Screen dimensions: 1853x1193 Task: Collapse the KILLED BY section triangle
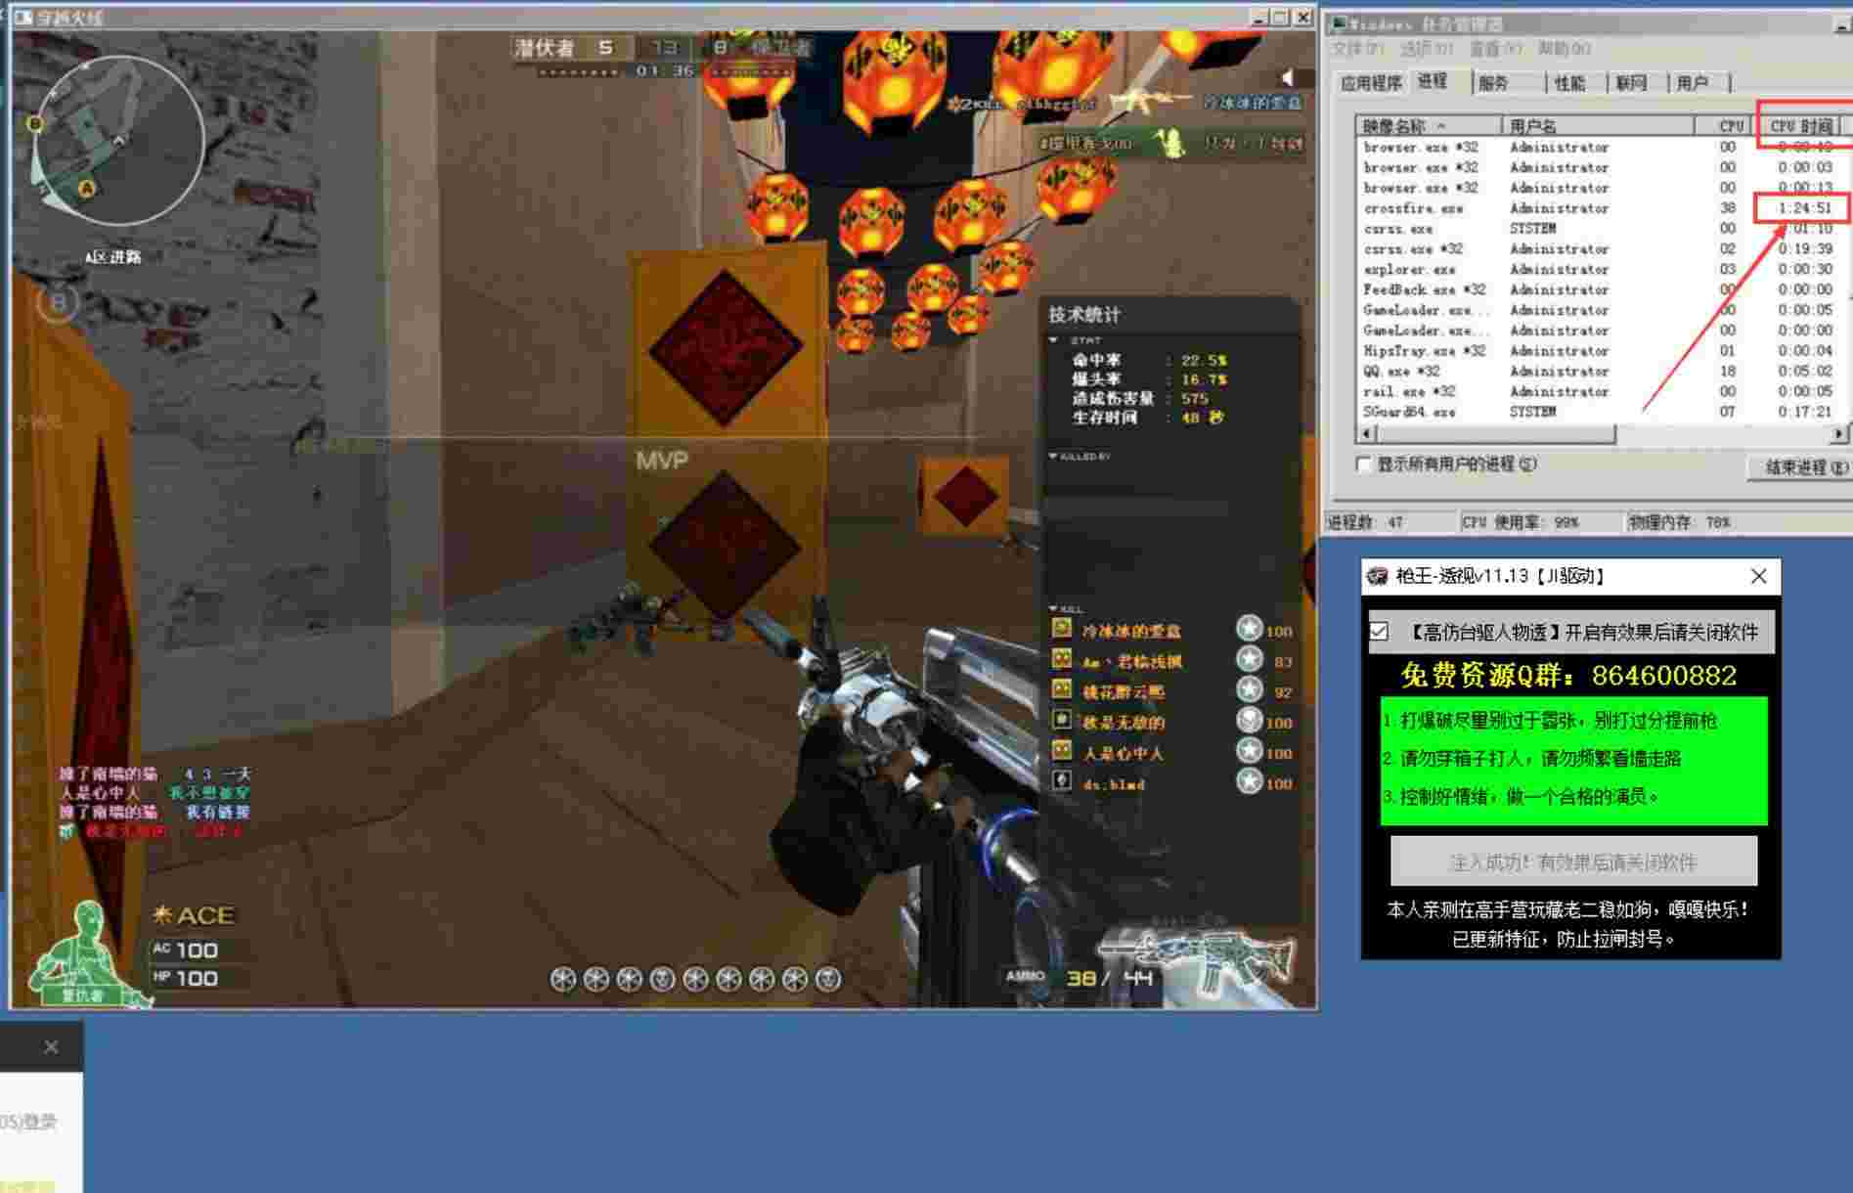click(1053, 456)
